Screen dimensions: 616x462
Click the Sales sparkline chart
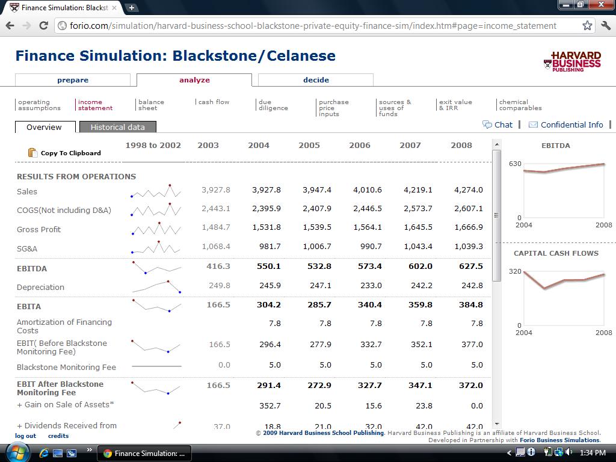pos(156,191)
